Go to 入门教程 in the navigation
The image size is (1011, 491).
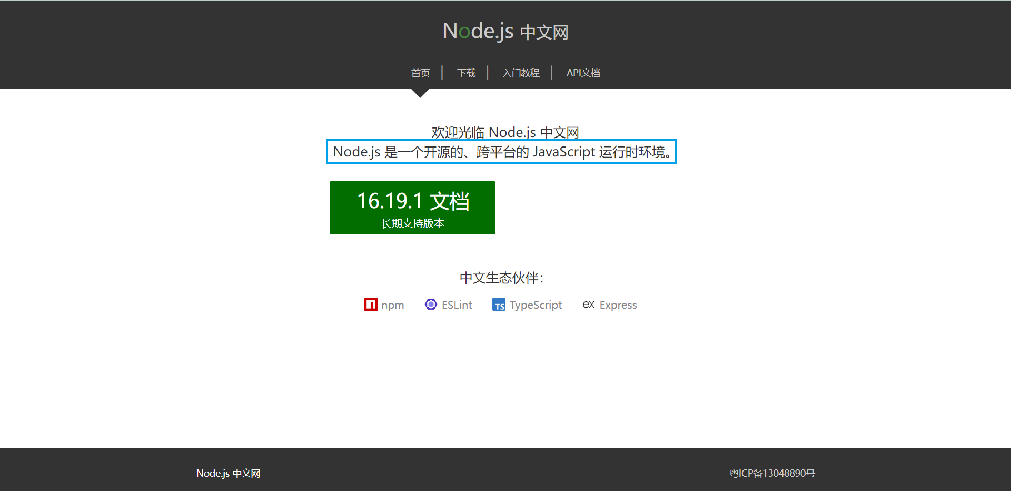click(521, 73)
